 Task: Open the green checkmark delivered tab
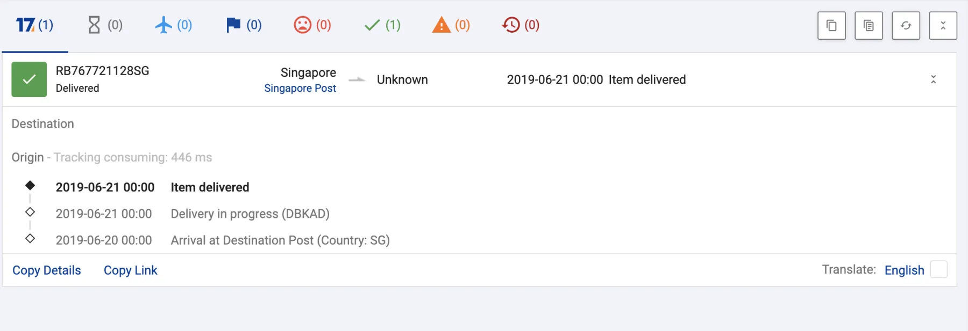[382, 25]
